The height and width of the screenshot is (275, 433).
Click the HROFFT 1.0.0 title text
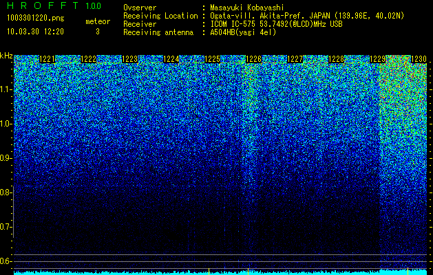pos(54,5)
